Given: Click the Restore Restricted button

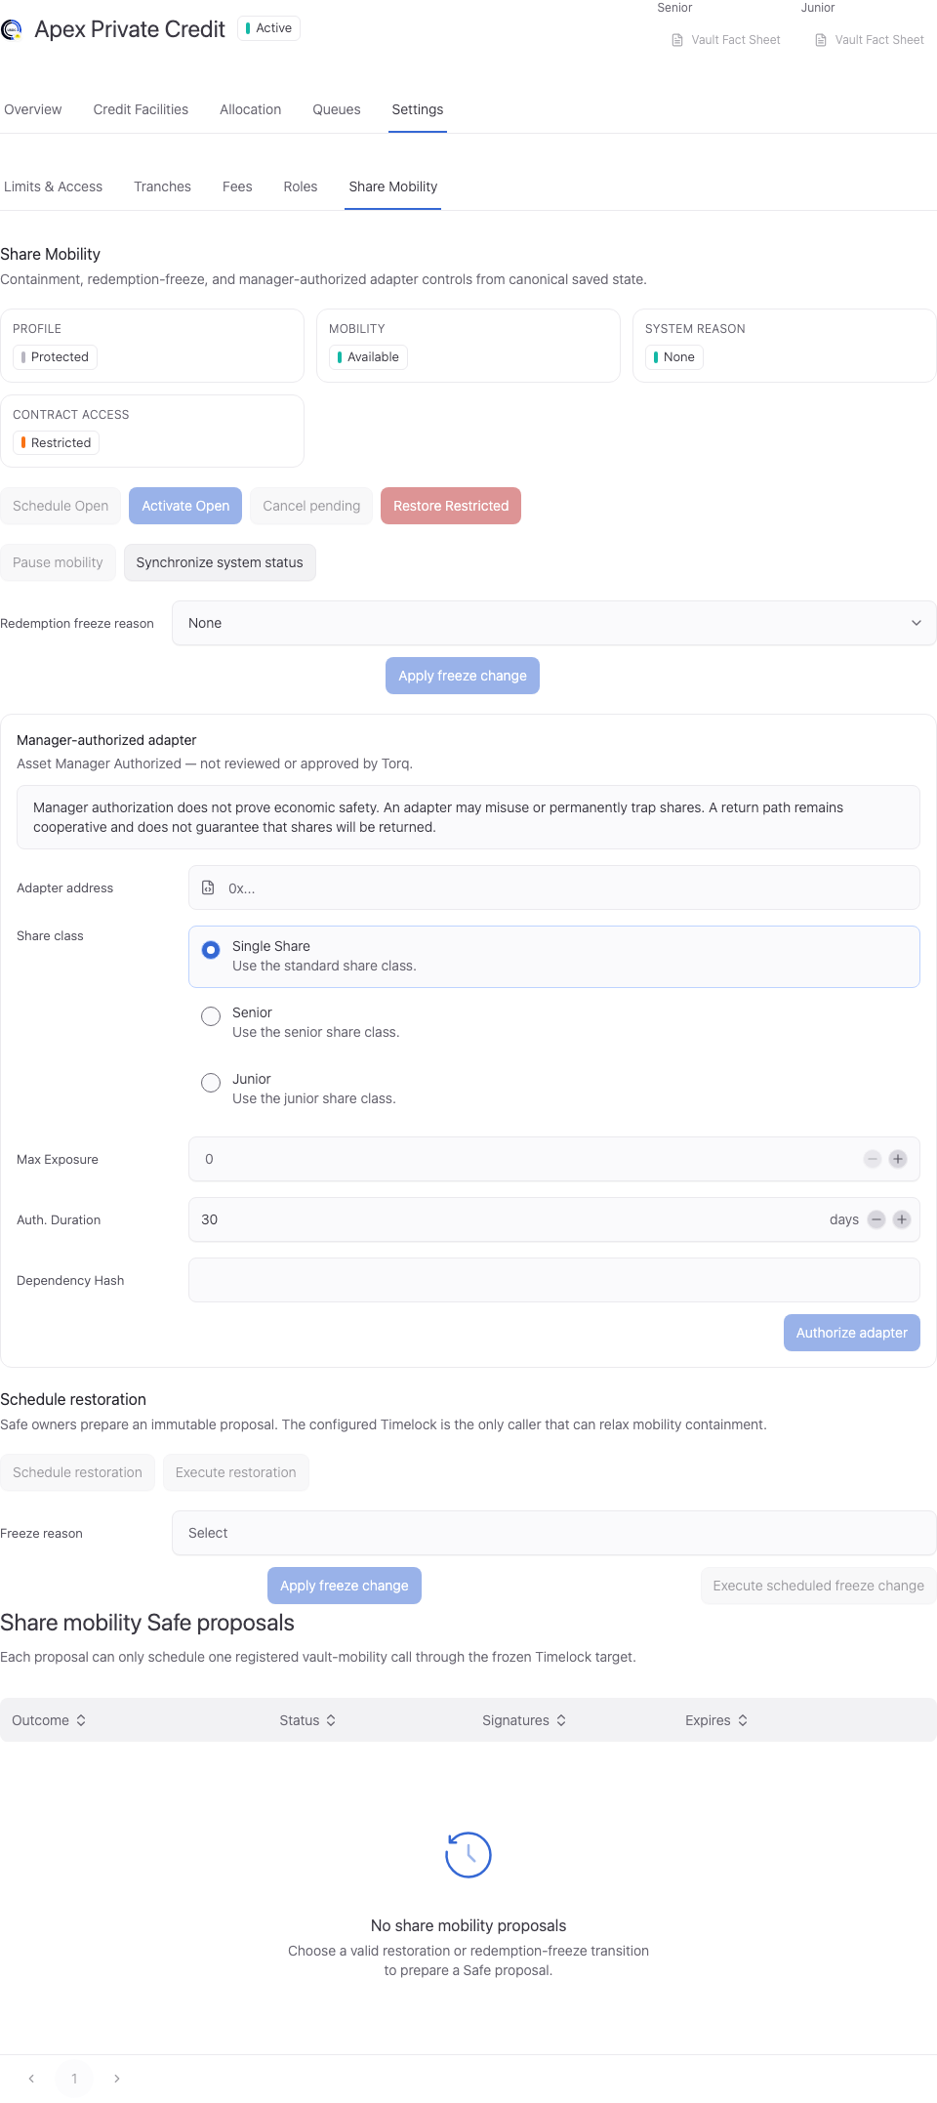Looking at the screenshot, I should pyautogui.click(x=451, y=506).
